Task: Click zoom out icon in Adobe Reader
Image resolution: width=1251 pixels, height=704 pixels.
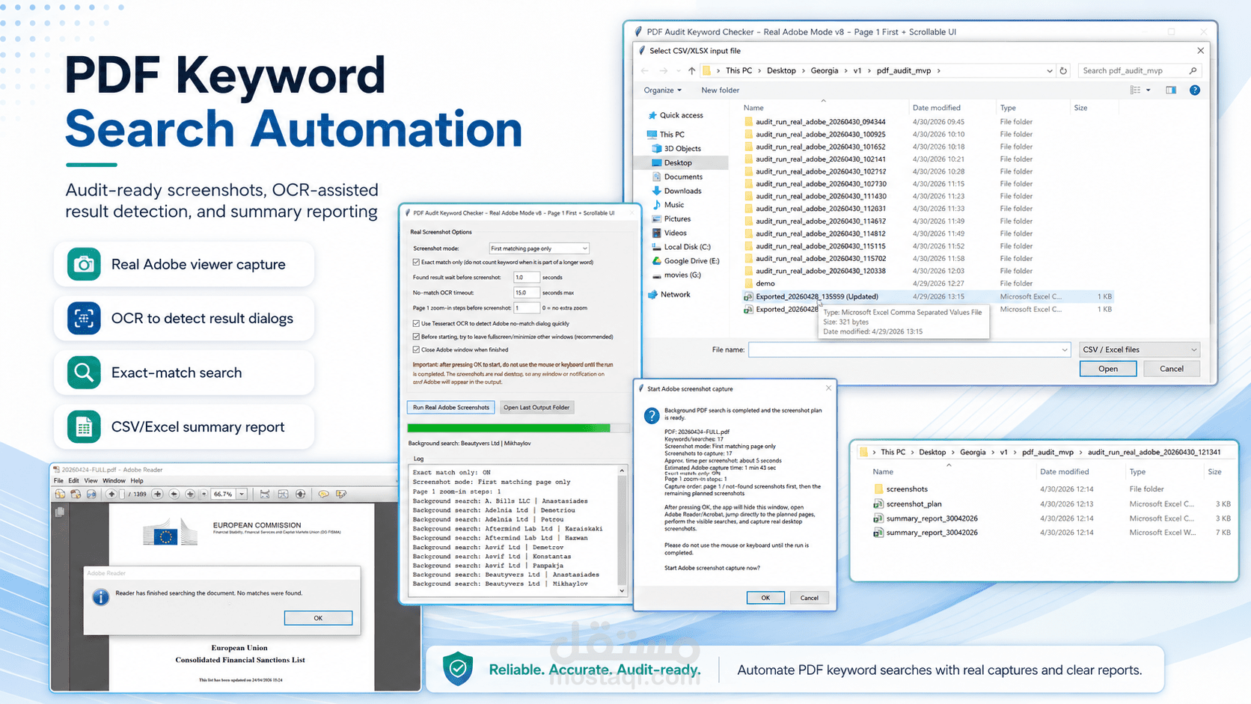Action: coord(174,494)
